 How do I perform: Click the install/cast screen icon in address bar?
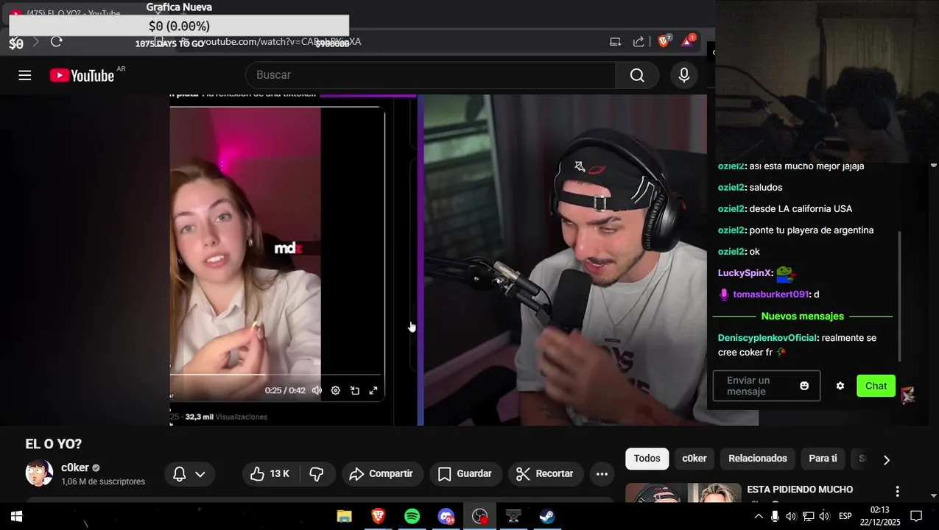(x=615, y=42)
